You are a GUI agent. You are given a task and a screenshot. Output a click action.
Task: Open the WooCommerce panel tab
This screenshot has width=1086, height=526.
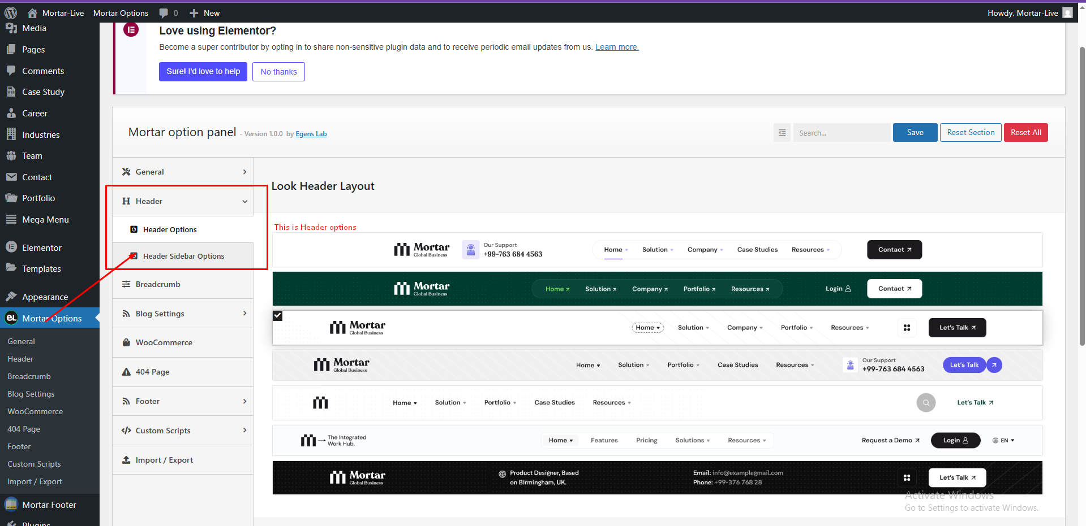click(x=183, y=342)
